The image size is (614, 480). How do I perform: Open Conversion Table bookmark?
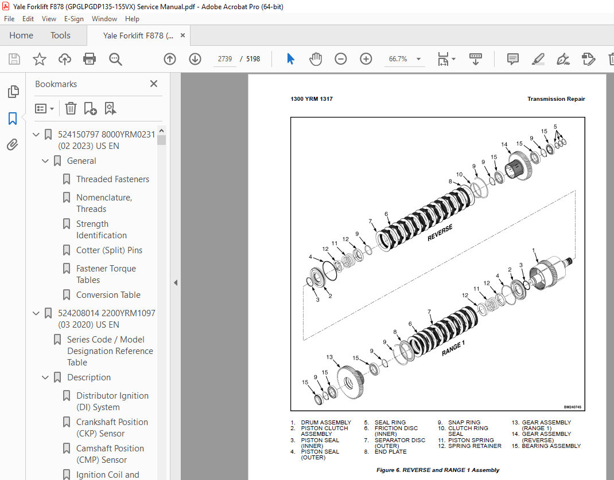[108, 295]
